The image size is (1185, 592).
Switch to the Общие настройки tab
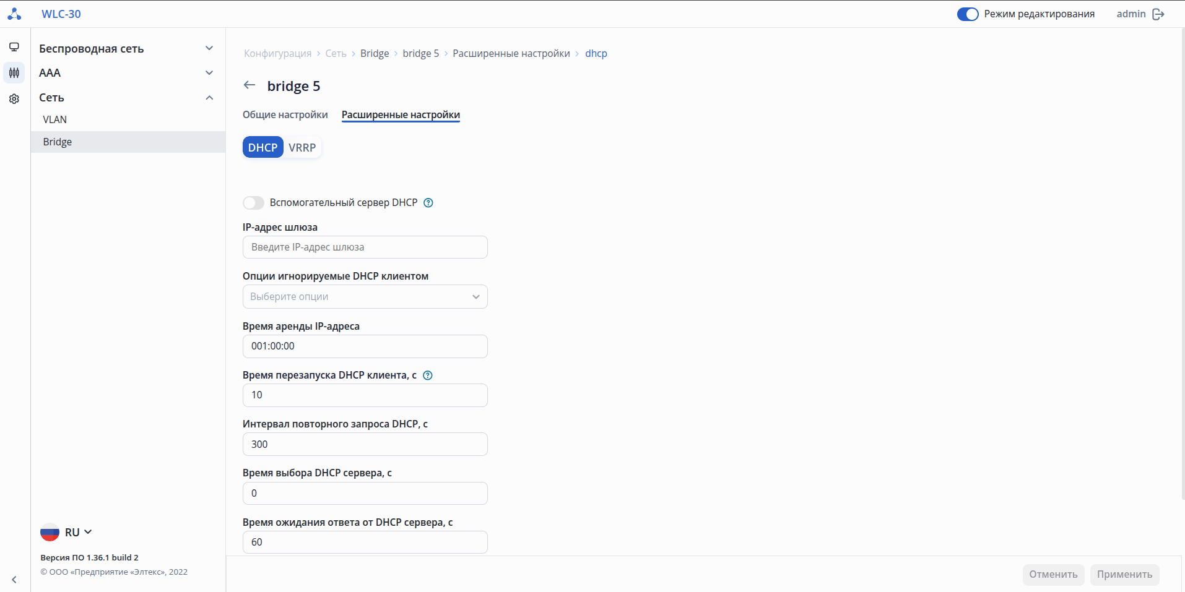pos(285,115)
